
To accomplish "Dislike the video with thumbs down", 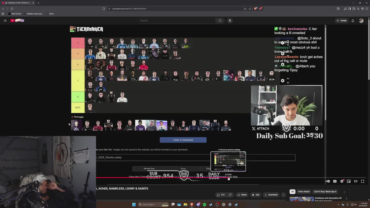I will coord(230,195).
